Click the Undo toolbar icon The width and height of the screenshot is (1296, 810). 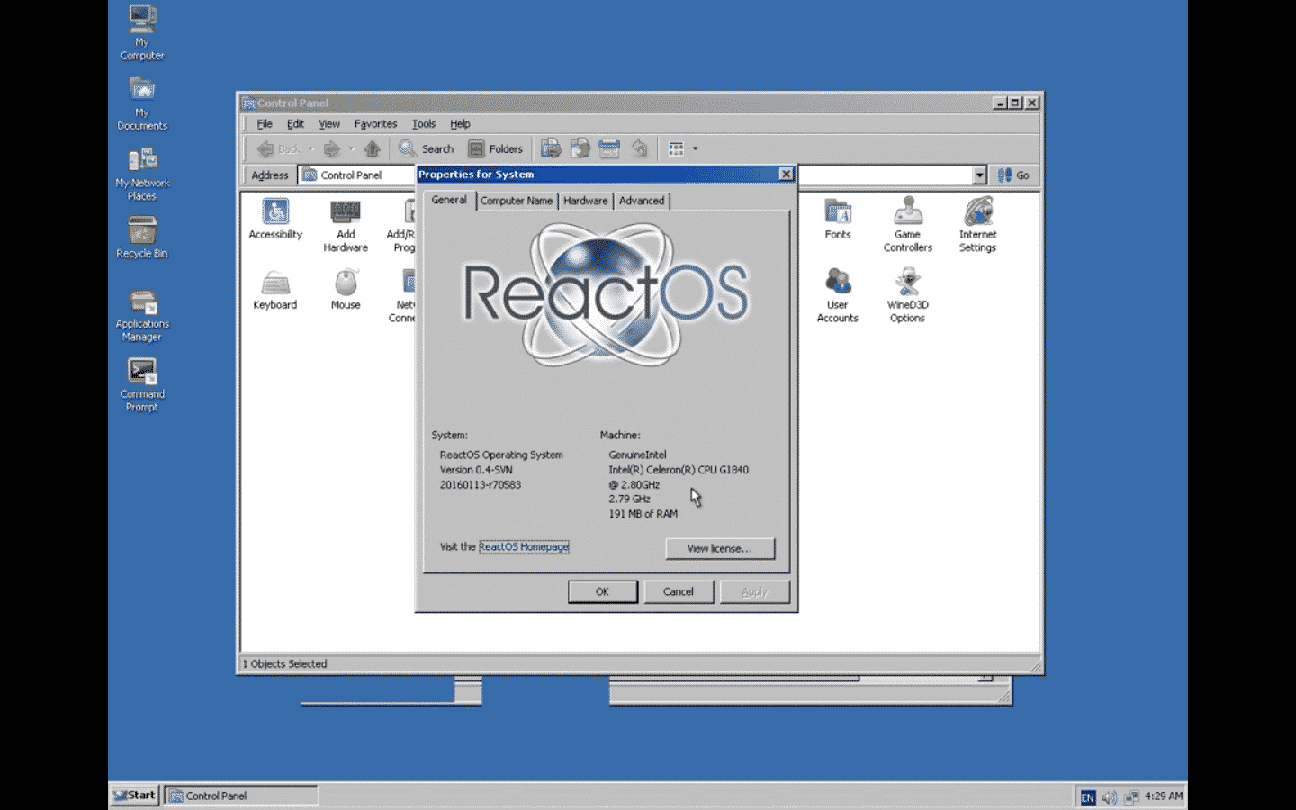(x=639, y=149)
